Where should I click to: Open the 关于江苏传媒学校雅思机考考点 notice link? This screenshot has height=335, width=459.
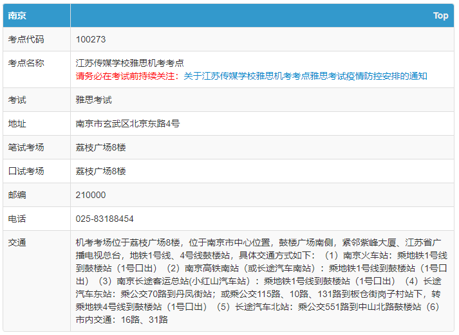305,77
